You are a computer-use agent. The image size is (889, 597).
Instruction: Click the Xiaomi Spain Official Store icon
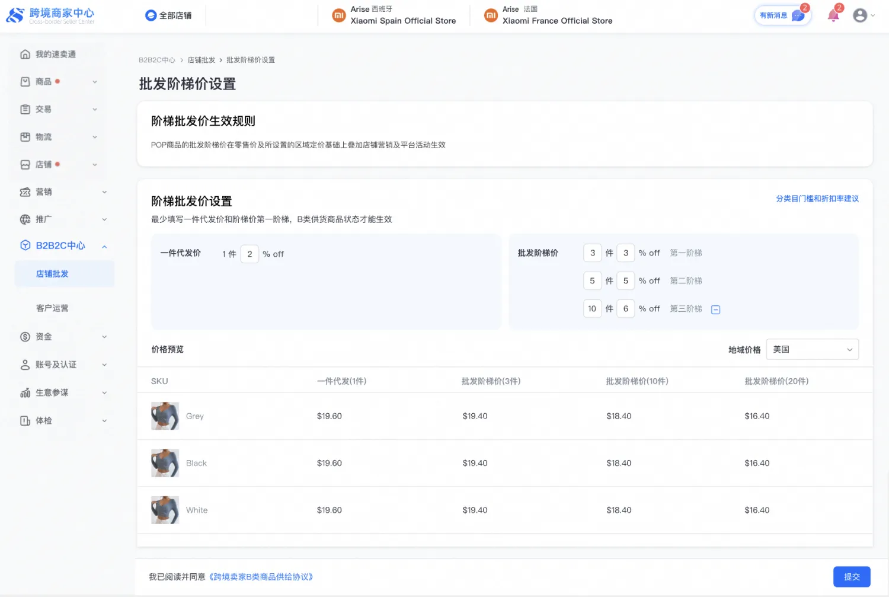coord(339,15)
